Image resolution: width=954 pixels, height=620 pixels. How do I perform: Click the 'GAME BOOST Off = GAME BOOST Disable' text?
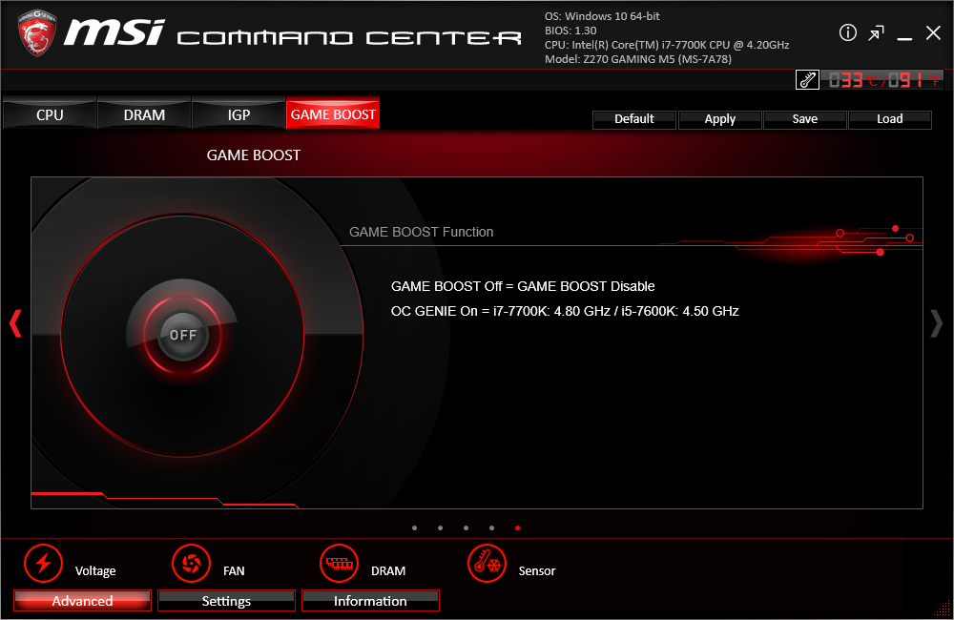523,286
